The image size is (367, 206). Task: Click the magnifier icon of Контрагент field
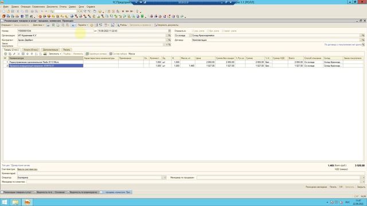170,40
